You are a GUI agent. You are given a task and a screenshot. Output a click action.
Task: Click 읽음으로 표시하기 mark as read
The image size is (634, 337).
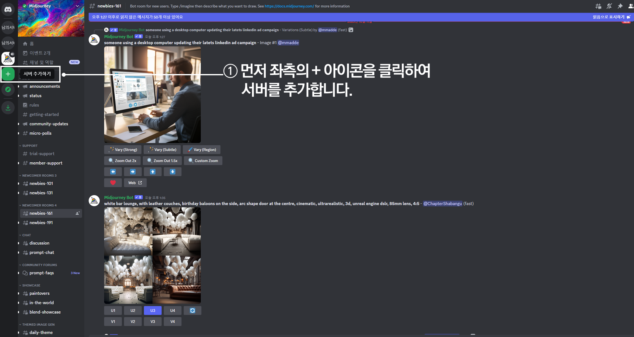tap(611, 17)
